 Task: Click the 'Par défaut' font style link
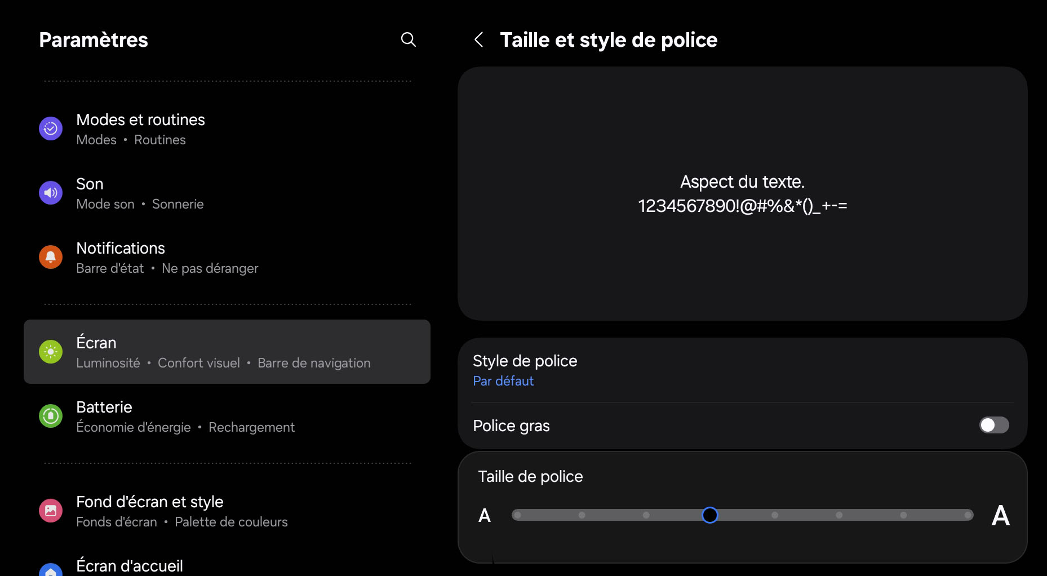503,382
